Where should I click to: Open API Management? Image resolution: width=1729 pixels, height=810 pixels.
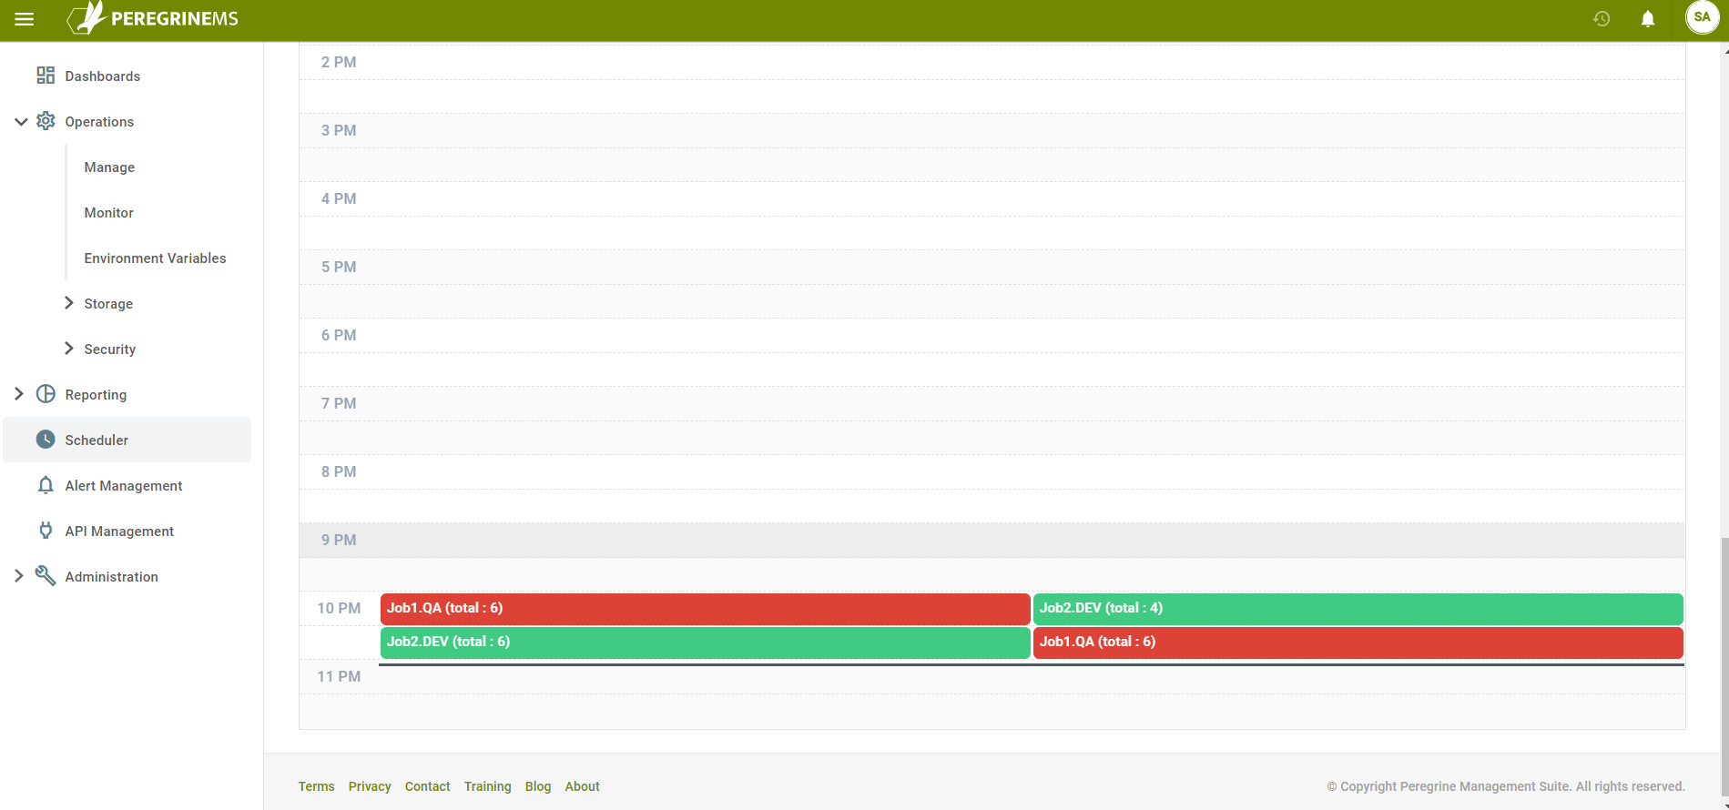point(119,532)
